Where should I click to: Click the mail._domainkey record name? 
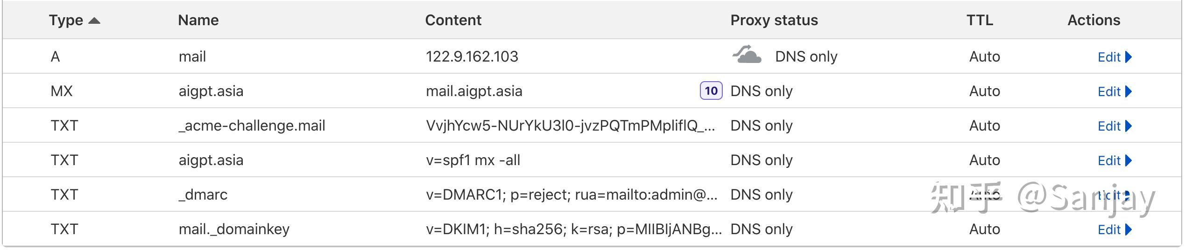coord(234,229)
